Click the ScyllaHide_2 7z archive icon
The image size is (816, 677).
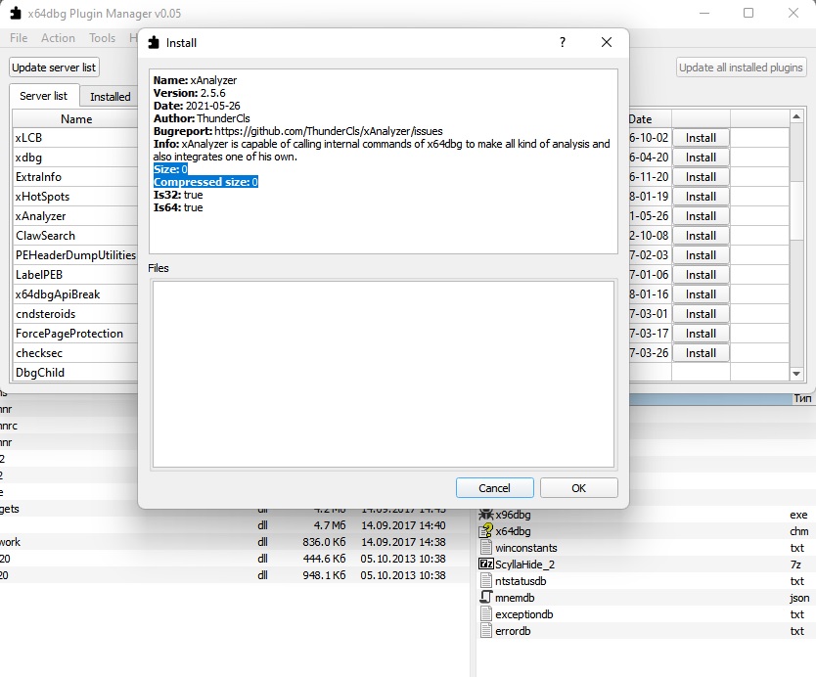pyautogui.click(x=485, y=564)
